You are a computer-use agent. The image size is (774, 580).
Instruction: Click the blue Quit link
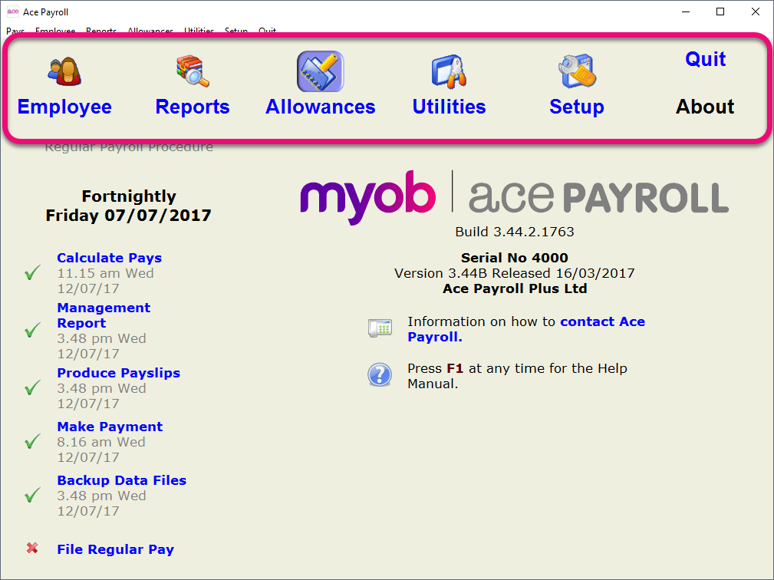tap(706, 59)
